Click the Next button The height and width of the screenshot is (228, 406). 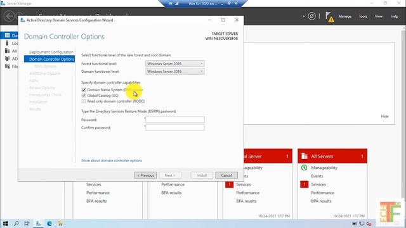[x=170, y=175]
